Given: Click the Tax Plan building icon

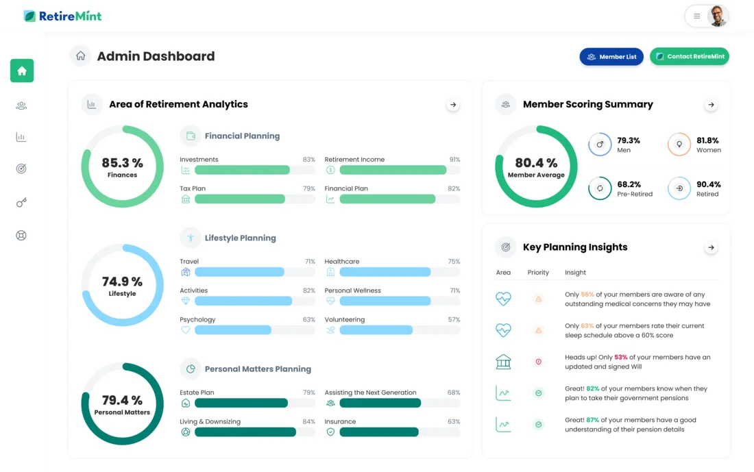Looking at the screenshot, I should (186, 199).
